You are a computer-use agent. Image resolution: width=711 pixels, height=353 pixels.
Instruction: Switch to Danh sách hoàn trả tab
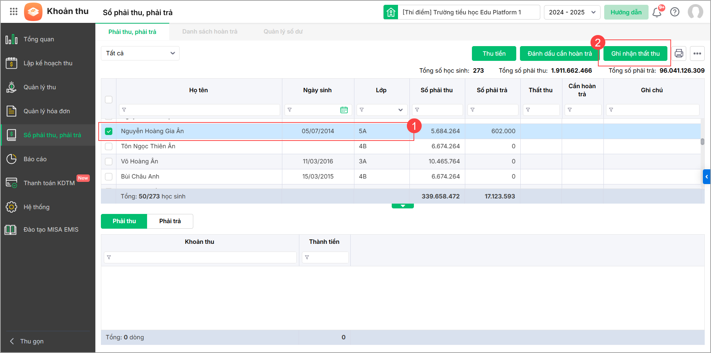click(210, 32)
